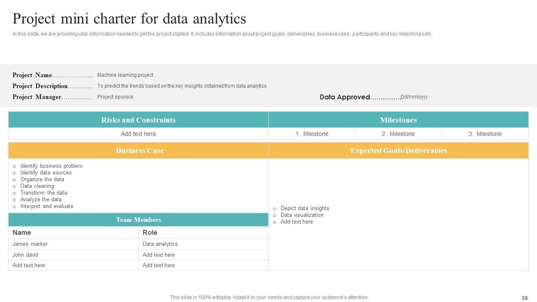Select the 'James marker' name cell
This screenshot has width=537, height=302.
click(x=30, y=244)
